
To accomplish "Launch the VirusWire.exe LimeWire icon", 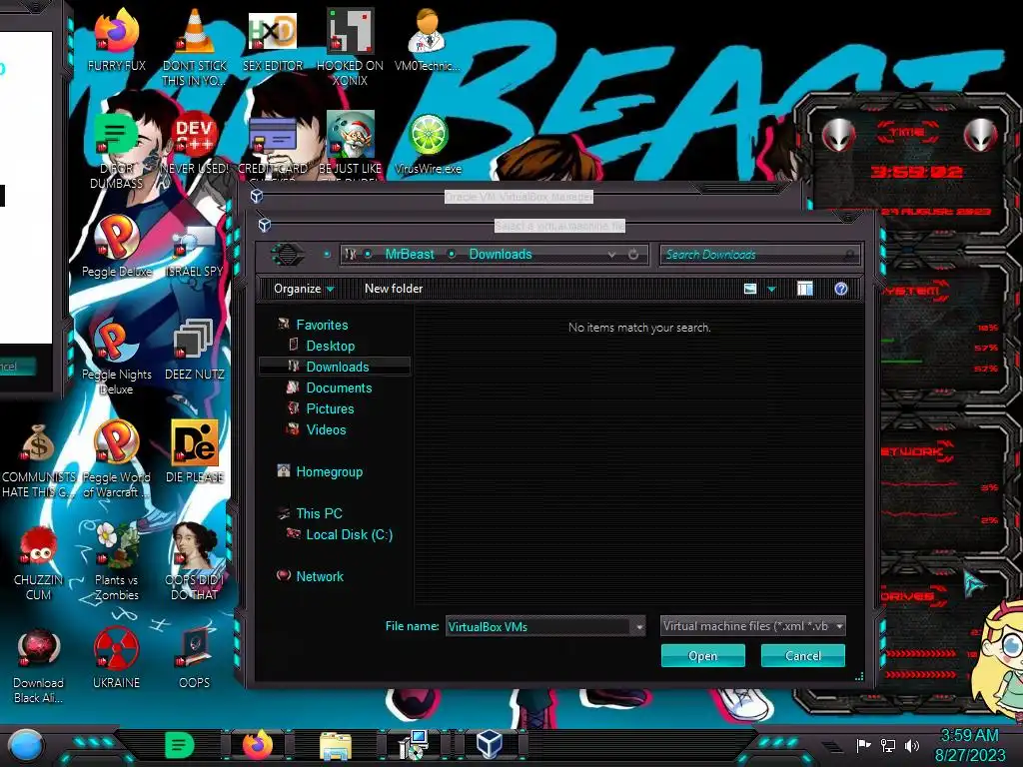I will 428,145.
